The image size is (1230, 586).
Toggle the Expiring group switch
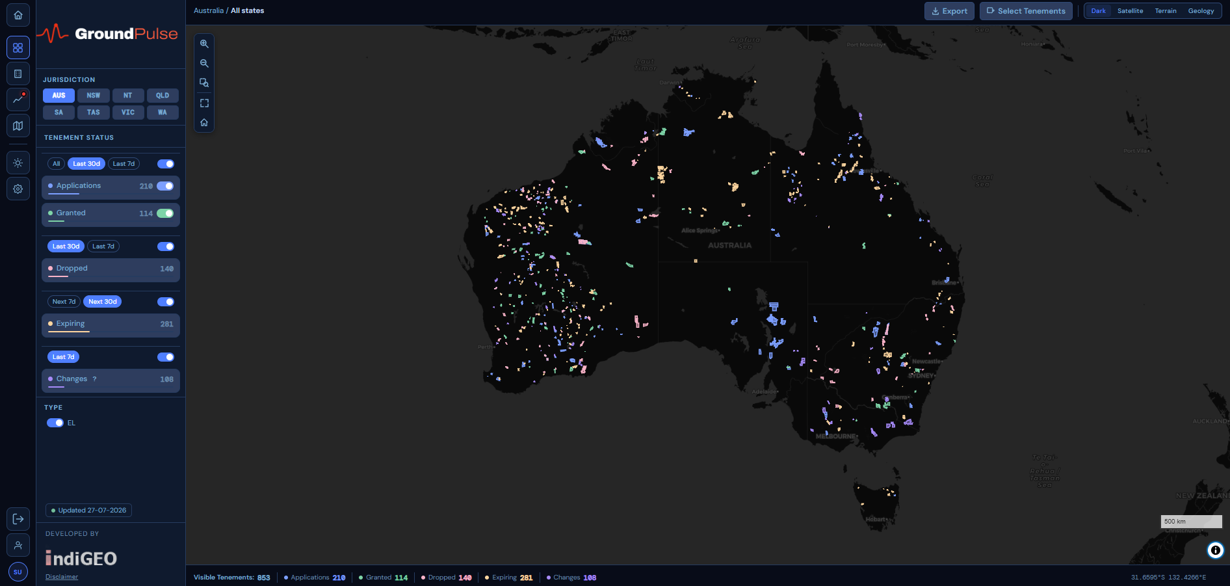coord(166,302)
